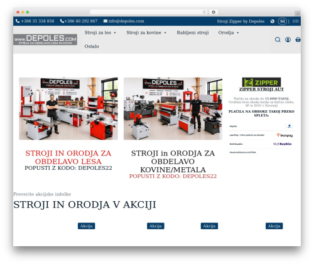Click the envelope icon beside info@depoles.com
The width and height of the screenshot is (314, 265).
coord(106,21)
